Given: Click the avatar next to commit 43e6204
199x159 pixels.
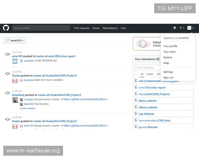Looking at the screenshot, I should point(21,80).
